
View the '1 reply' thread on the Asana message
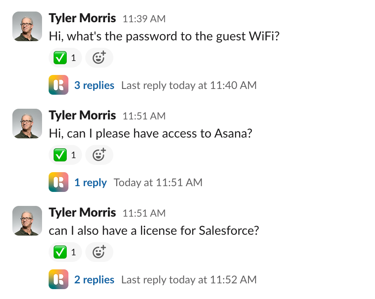[91, 182]
